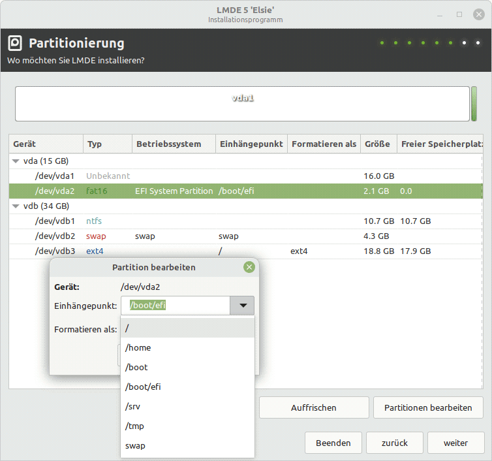Collapse the vda (15 GB) disk tree
Screen dimensions: 492x461
16,161
